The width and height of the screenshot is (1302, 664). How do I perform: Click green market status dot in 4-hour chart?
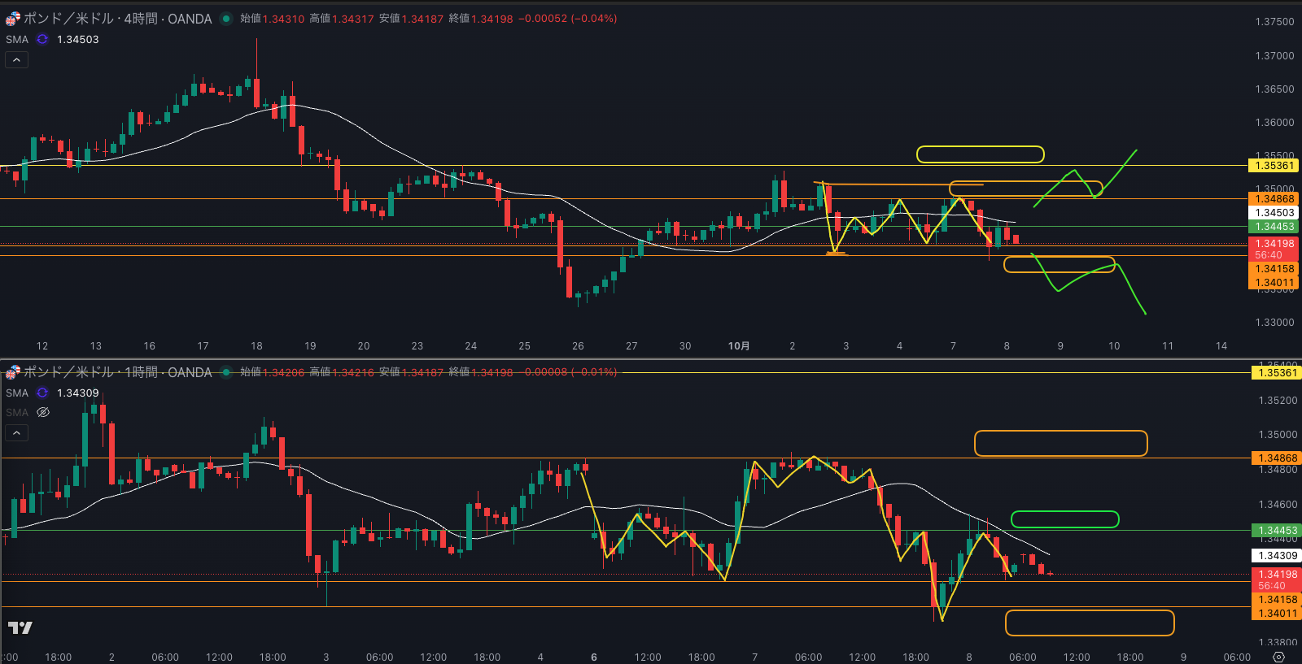pyautogui.click(x=226, y=19)
